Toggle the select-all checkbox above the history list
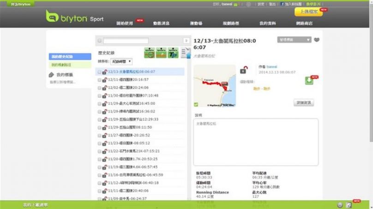Image resolution: width=373 pixels, height=209 pixels. 99,41
